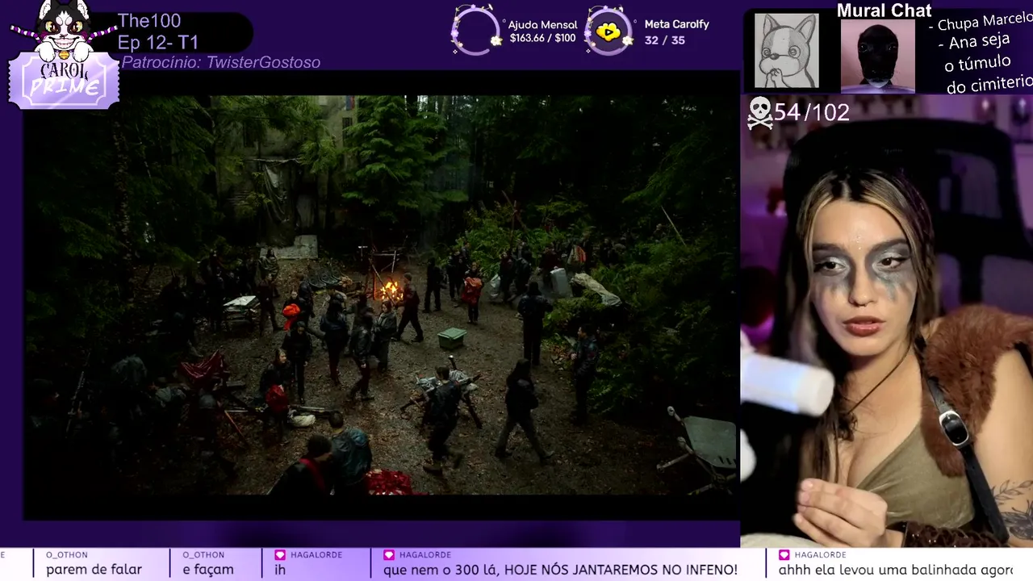Click the 'Ajuda Mensal' label
1033x581 pixels.
tap(542, 25)
